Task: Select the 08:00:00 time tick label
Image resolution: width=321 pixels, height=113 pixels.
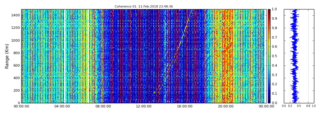Action: (103, 106)
